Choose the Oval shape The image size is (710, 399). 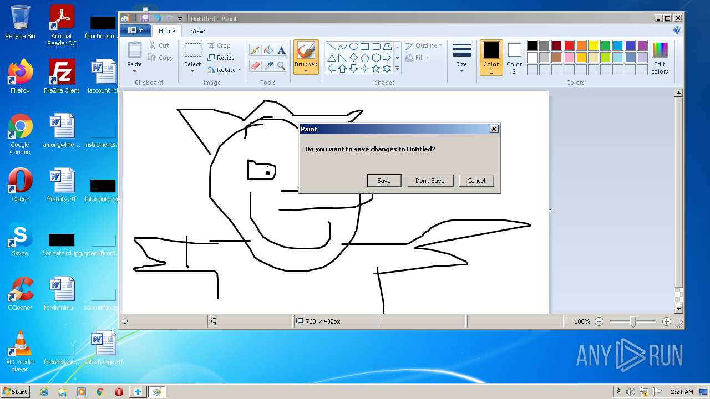(x=353, y=47)
